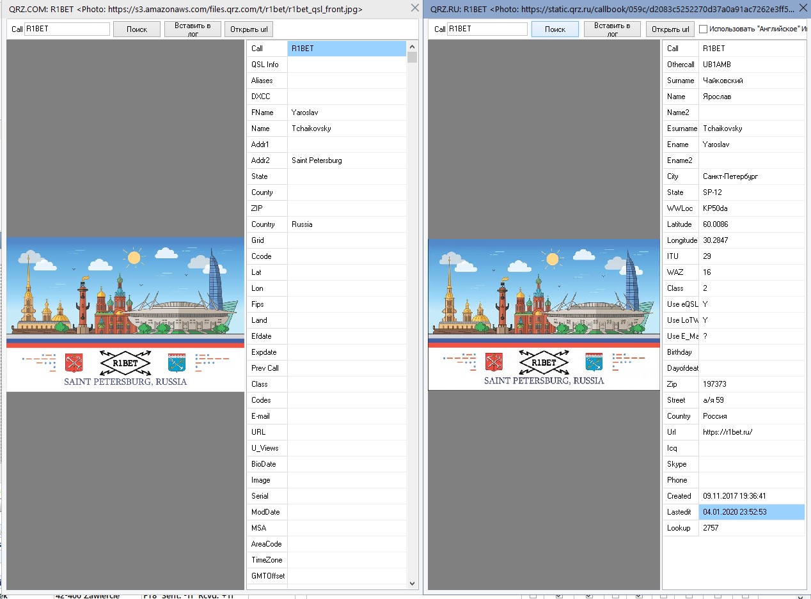This screenshot has height=599, width=811.
Task: Click the QSL card image in QRZ.COM pane
Action: (125, 314)
